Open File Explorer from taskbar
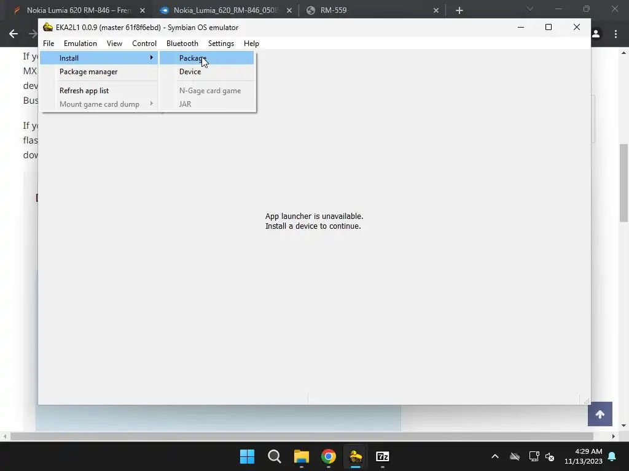Screen dimensions: 629x471 point(301,456)
